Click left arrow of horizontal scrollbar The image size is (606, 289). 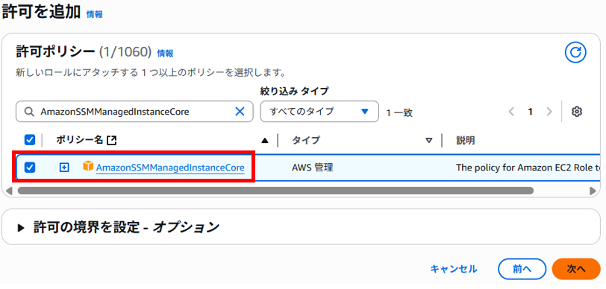10,191
